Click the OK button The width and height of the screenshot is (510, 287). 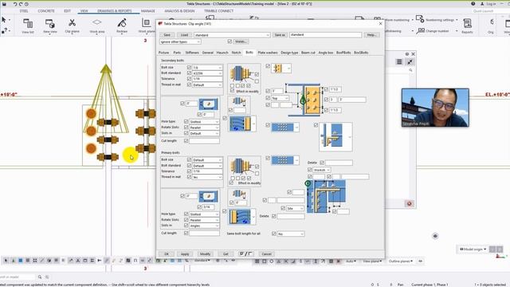point(167,254)
